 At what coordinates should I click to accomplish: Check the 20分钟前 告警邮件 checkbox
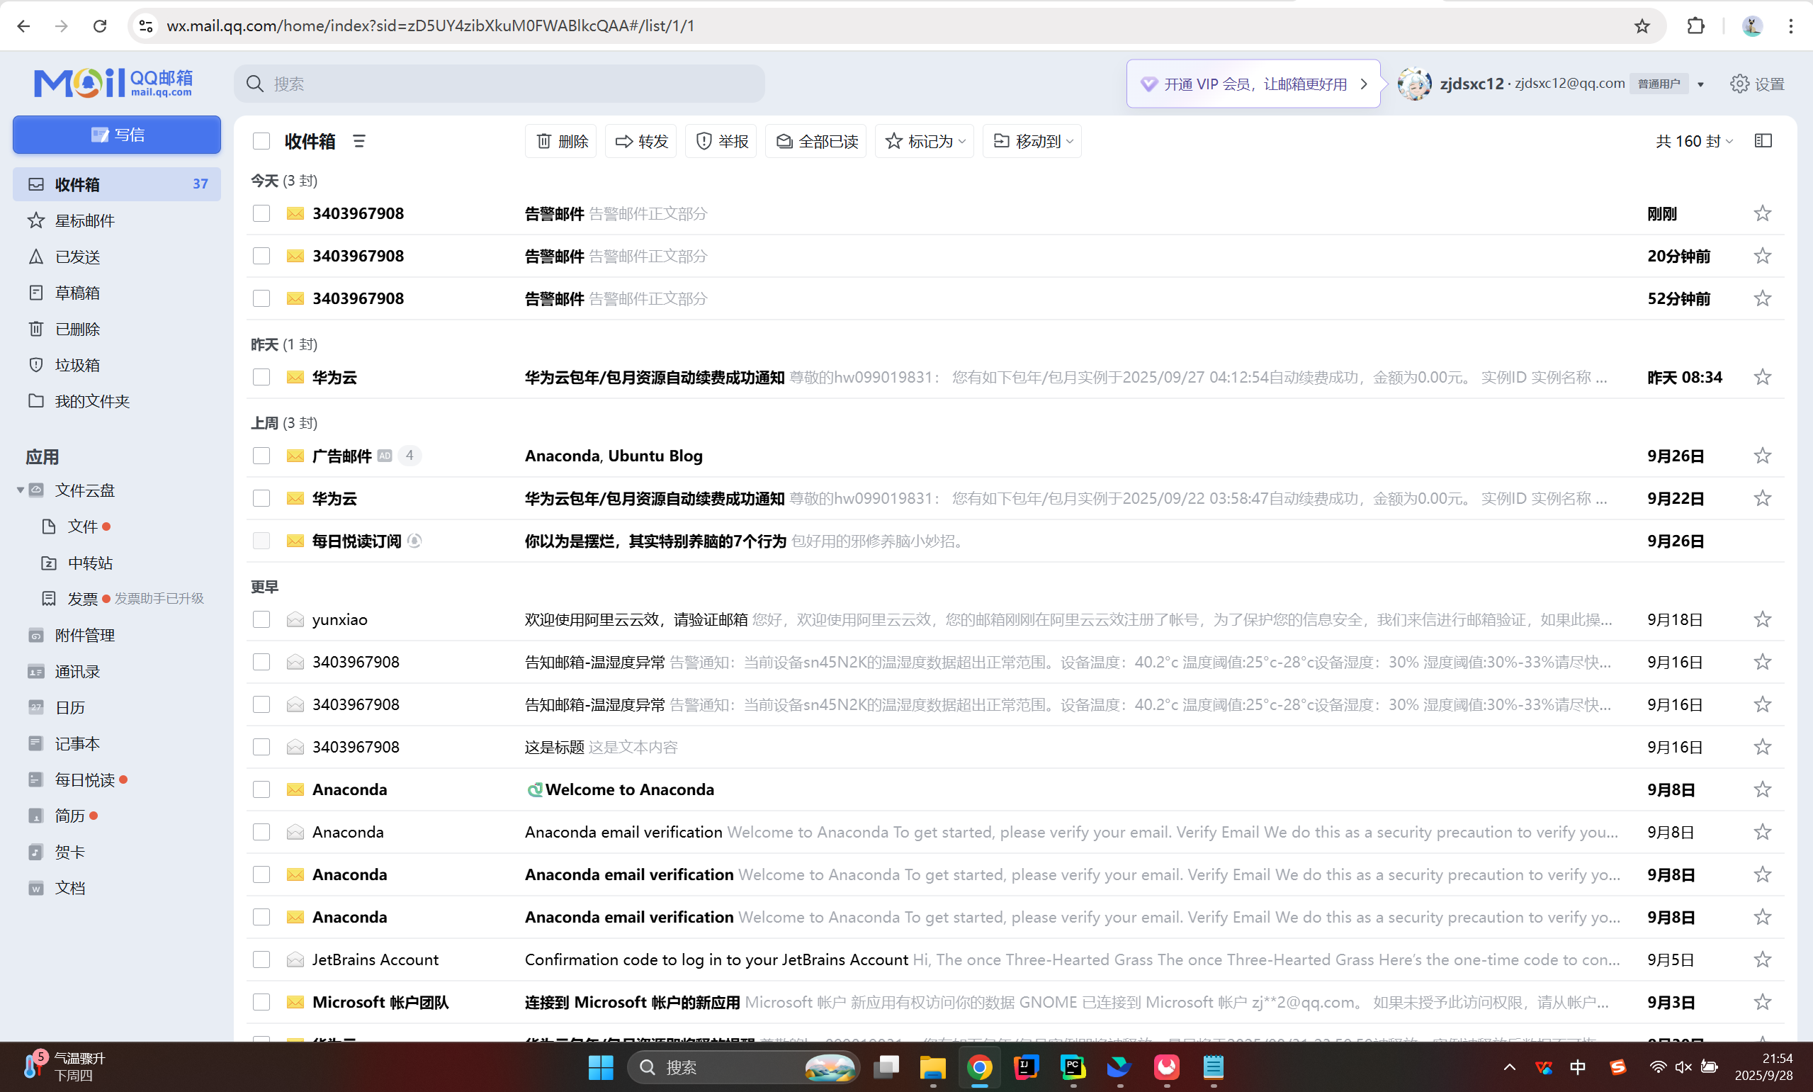coord(261,256)
